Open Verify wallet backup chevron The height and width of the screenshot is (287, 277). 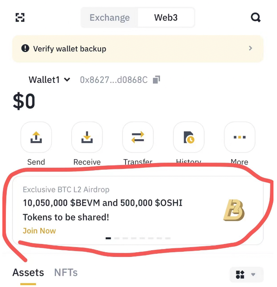(250, 48)
